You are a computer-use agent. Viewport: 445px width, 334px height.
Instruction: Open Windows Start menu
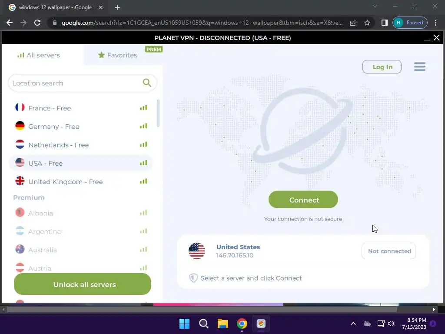(184, 324)
